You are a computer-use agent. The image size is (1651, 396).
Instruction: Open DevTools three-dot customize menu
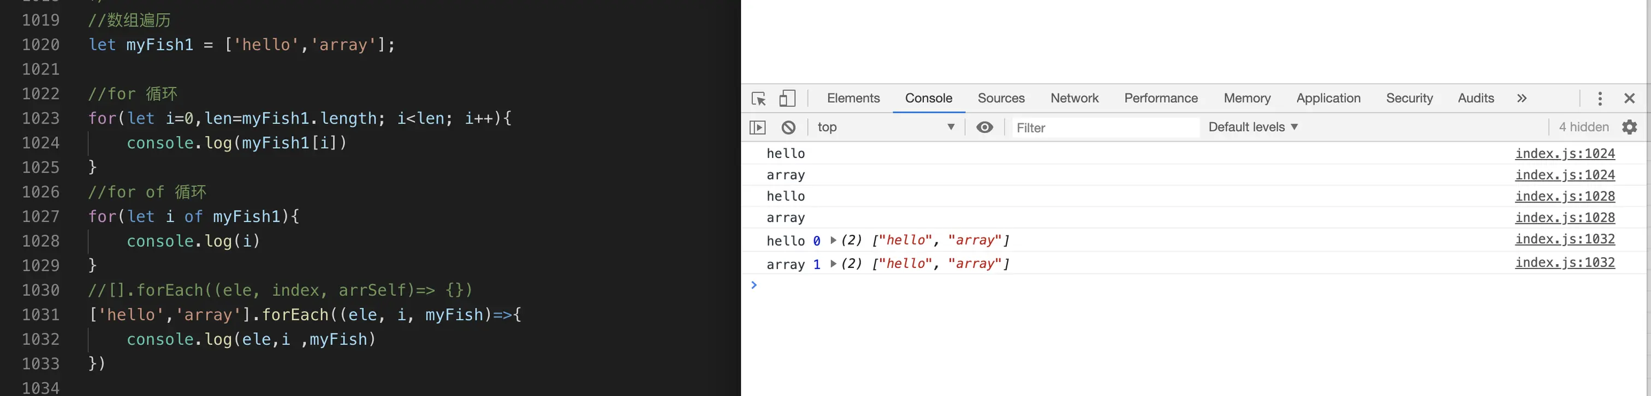coord(1600,99)
